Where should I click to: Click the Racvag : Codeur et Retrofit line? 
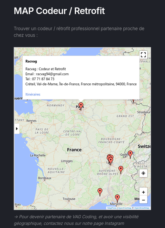pyautogui.click(x=46, y=69)
